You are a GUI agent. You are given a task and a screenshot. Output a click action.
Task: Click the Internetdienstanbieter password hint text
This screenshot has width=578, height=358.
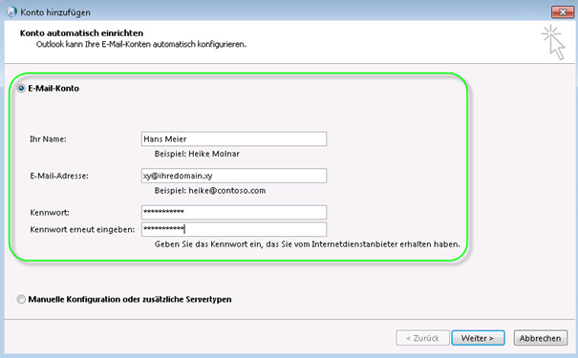308,244
